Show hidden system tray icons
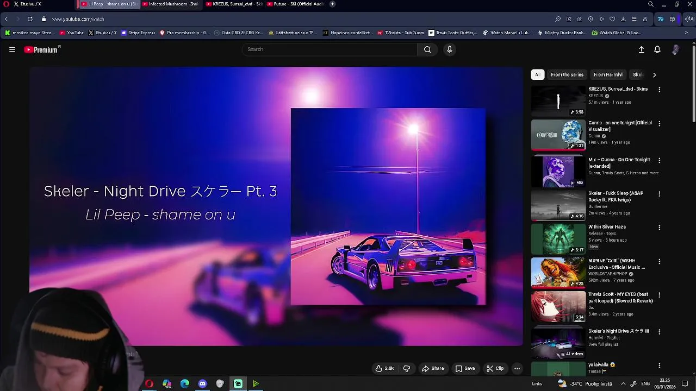 (623, 383)
